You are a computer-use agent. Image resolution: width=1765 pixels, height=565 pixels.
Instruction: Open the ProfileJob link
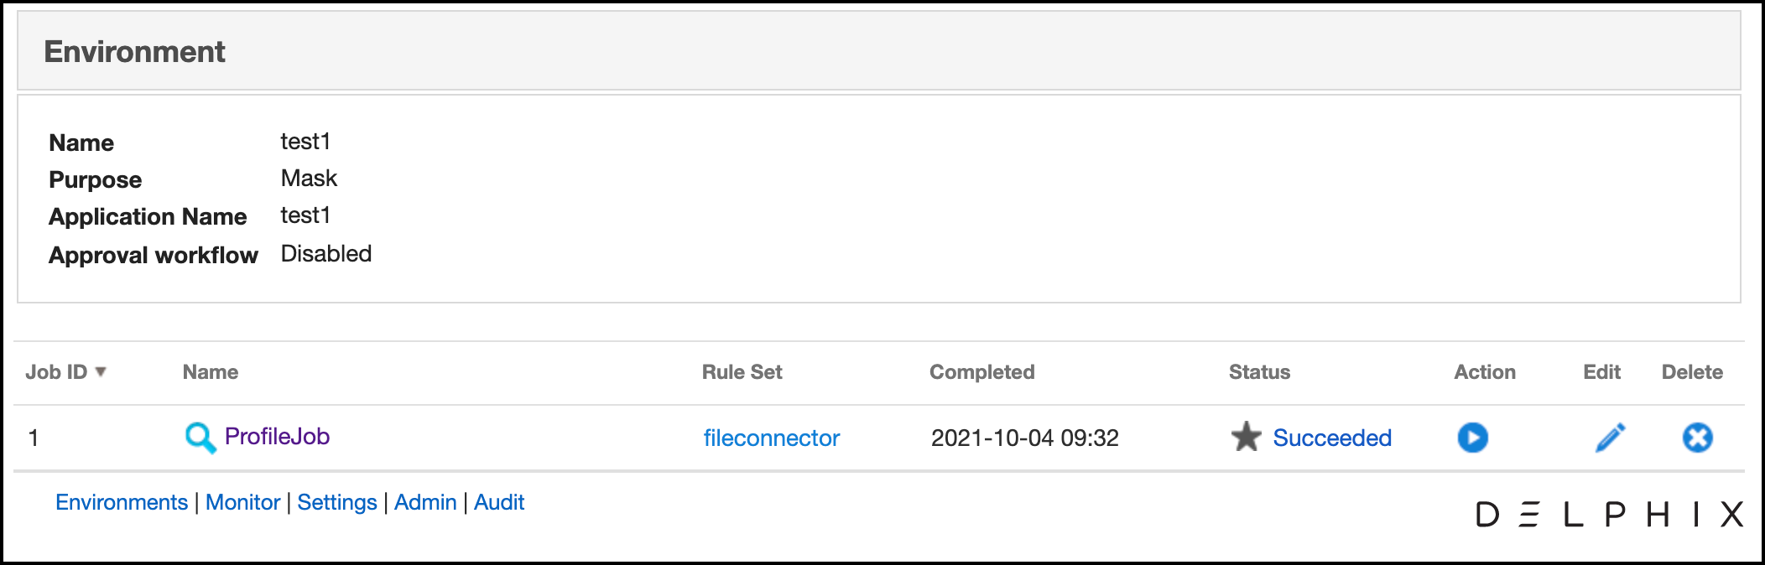[277, 437]
